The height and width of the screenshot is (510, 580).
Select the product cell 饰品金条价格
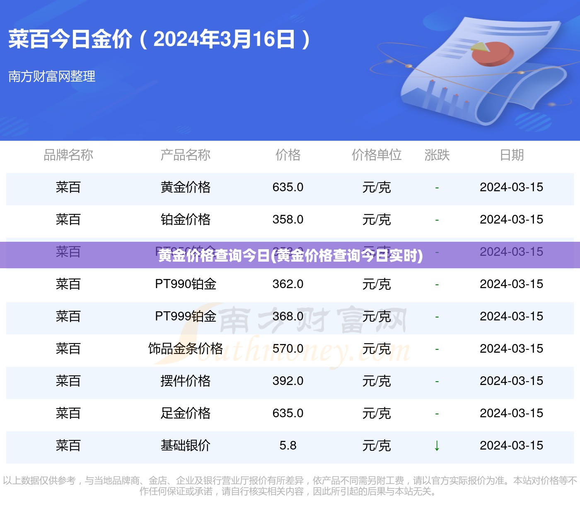coord(186,349)
